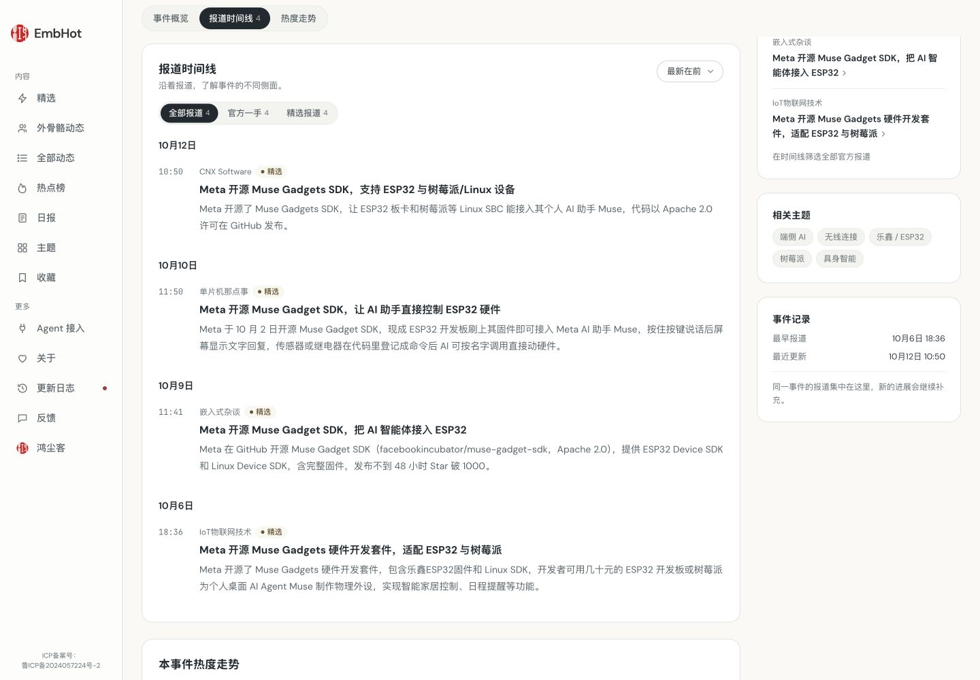
Task: Open the article 把 AI 智能体接入 ESP32 in timeline
Action: tap(333, 430)
